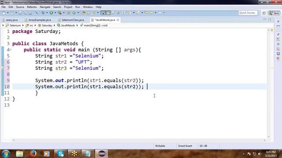This screenshot has height=158, width=282.
Task: Switch to the axaxy.java tab
Action: [x=10, y=20]
